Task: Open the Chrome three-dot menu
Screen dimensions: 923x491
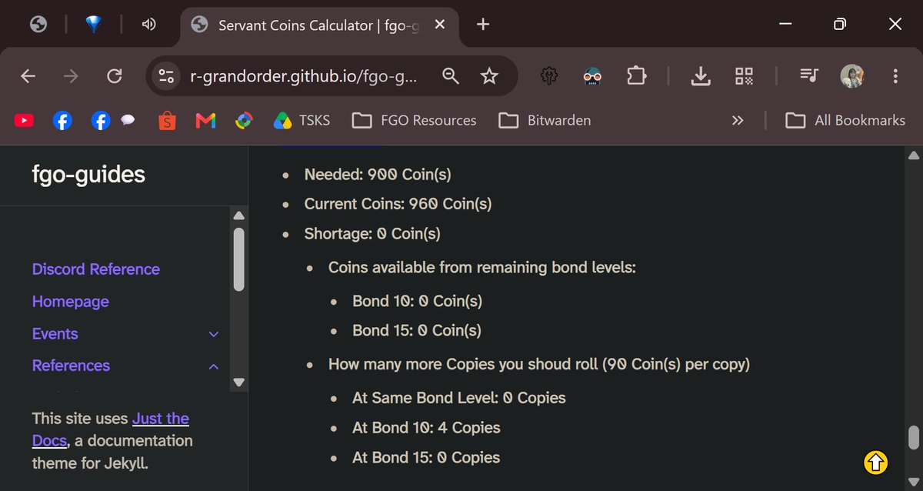Action: pos(895,75)
